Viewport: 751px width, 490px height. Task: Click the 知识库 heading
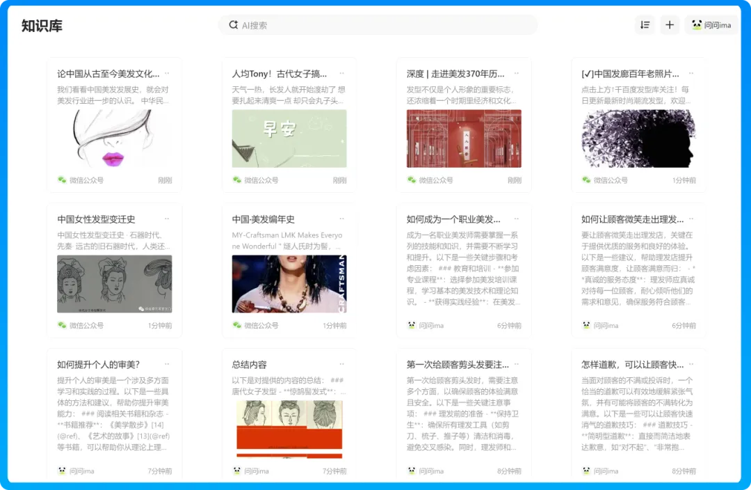42,26
